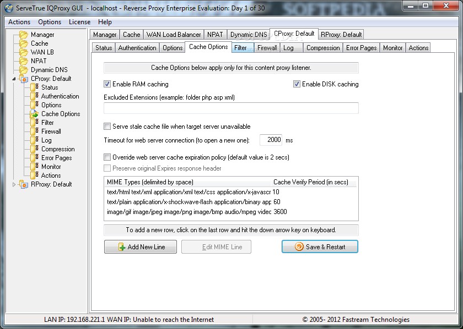Click the Error Pages icon in the tree
Screen dimensions: 463x329
pyautogui.click(x=35, y=158)
